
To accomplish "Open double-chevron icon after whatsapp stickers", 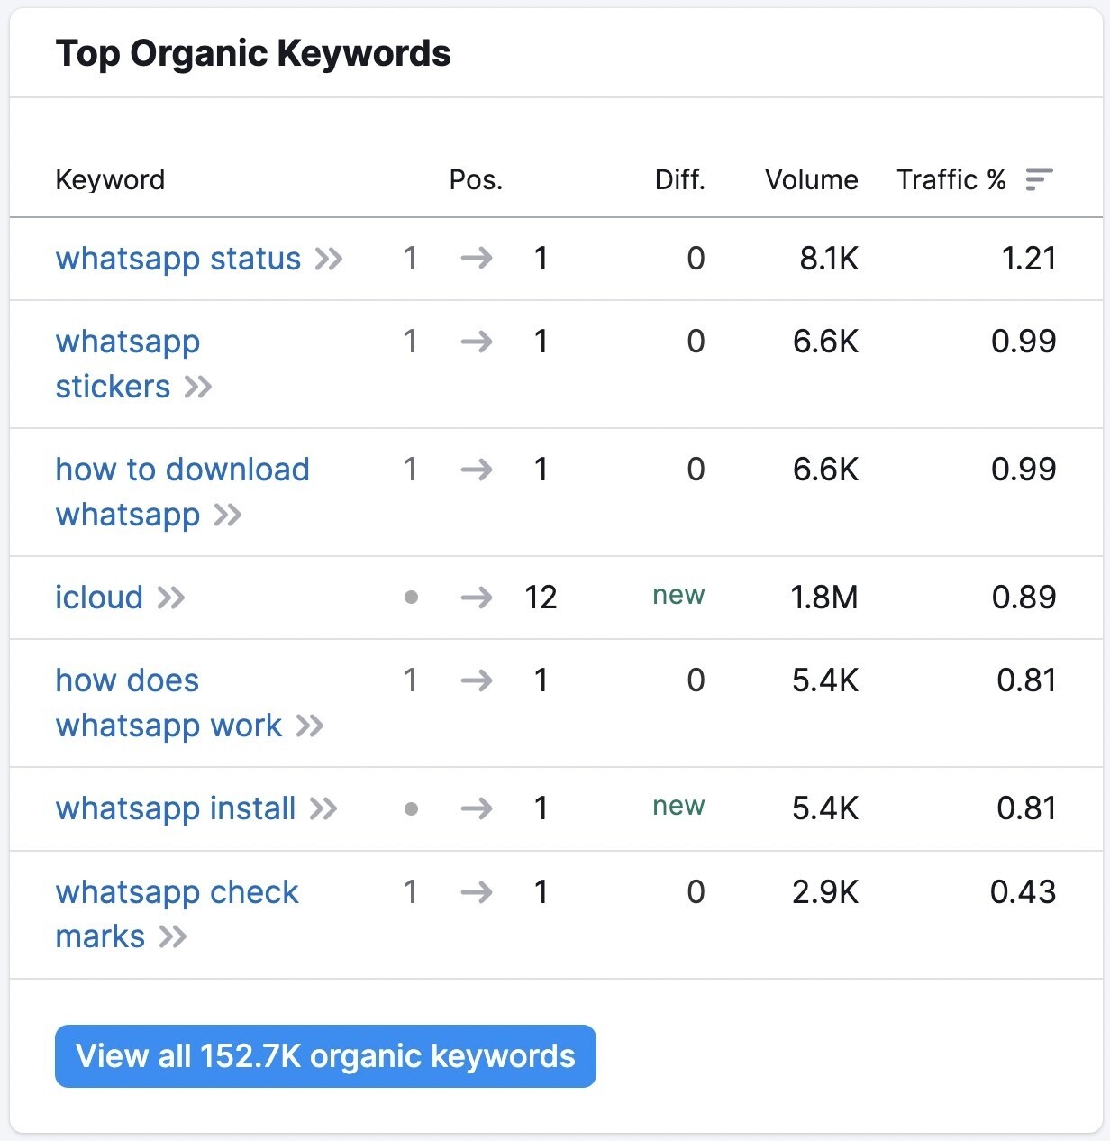I will (x=198, y=388).
